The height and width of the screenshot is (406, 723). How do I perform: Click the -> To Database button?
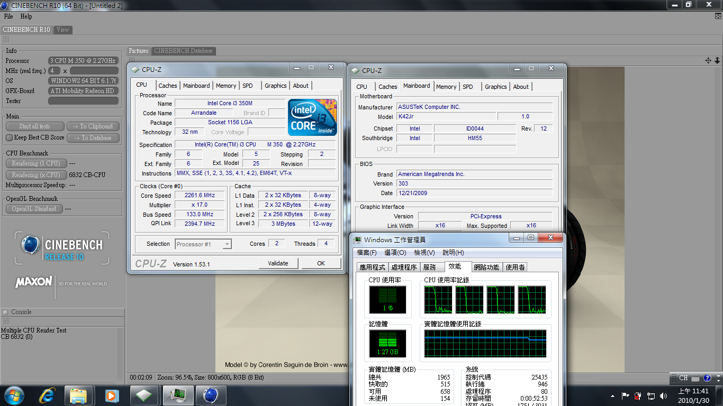93,138
